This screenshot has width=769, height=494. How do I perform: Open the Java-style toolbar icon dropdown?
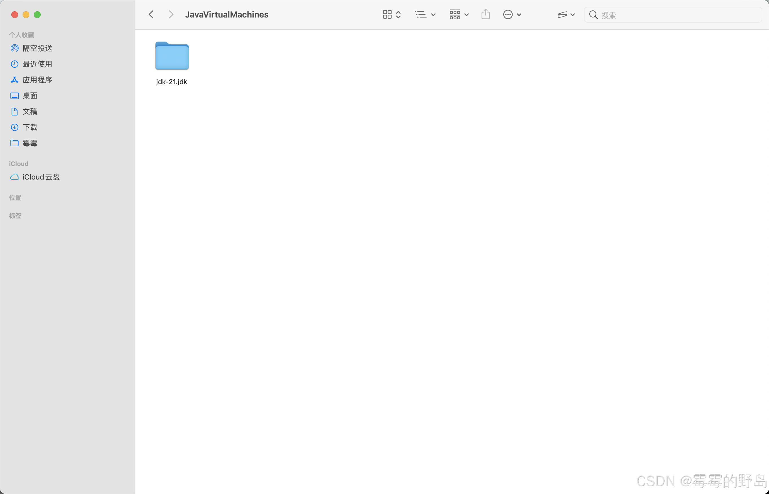tap(566, 14)
